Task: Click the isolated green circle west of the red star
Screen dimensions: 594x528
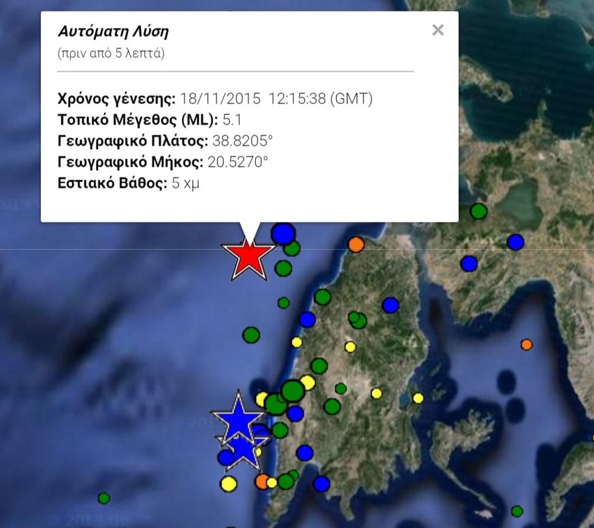Action: [x=250, y=336]
